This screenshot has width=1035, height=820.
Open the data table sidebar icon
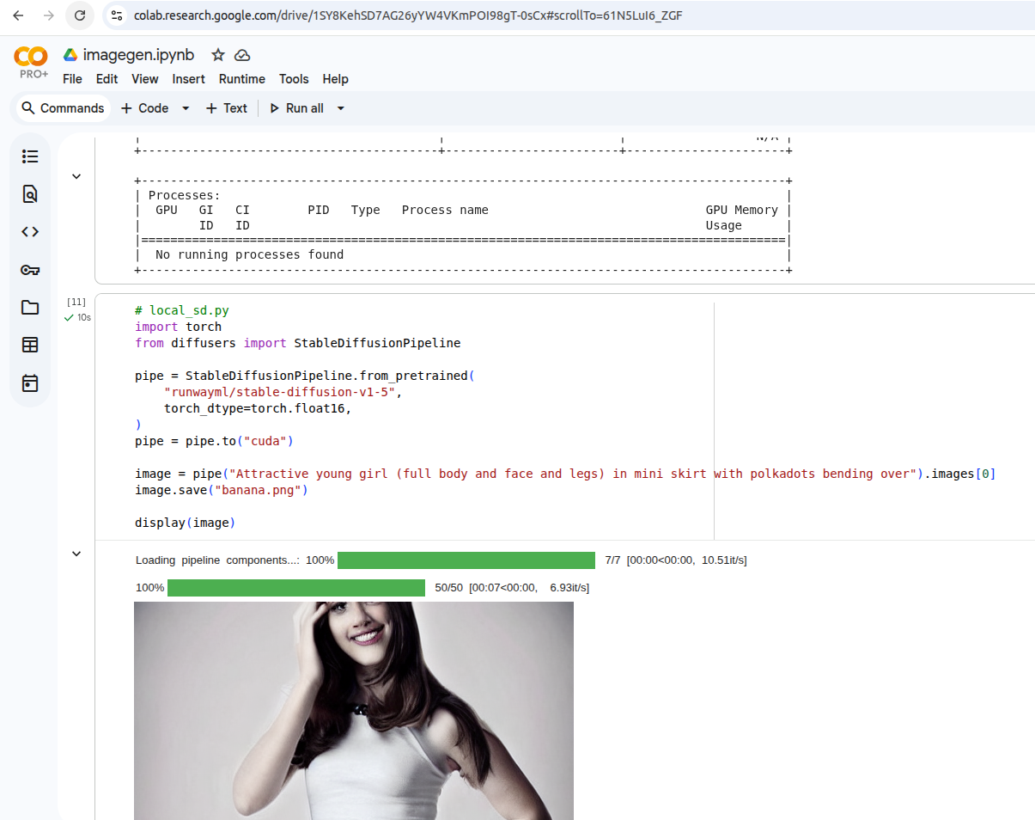30,346
